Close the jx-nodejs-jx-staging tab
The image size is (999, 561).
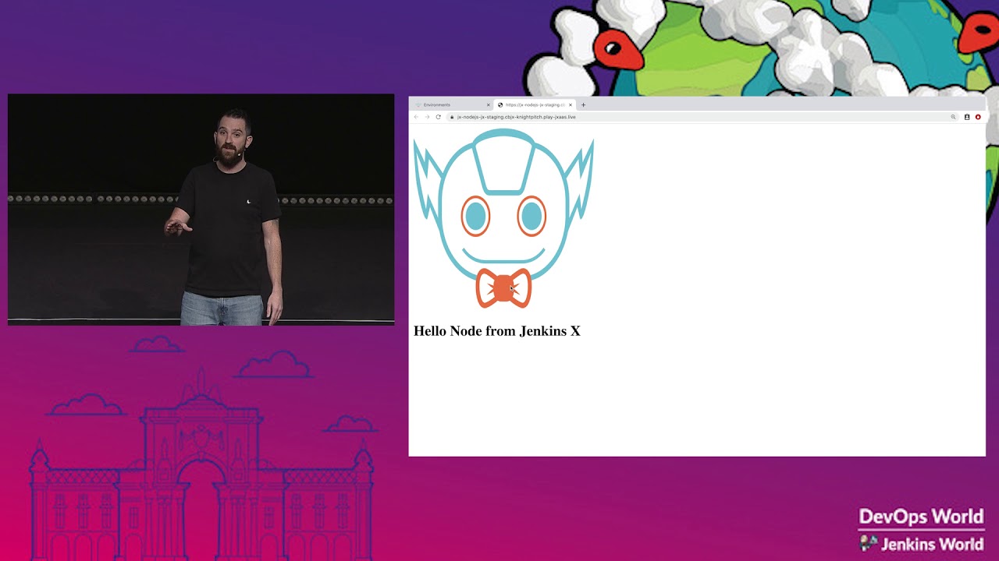pyautogui.click(x=571, y=104)
